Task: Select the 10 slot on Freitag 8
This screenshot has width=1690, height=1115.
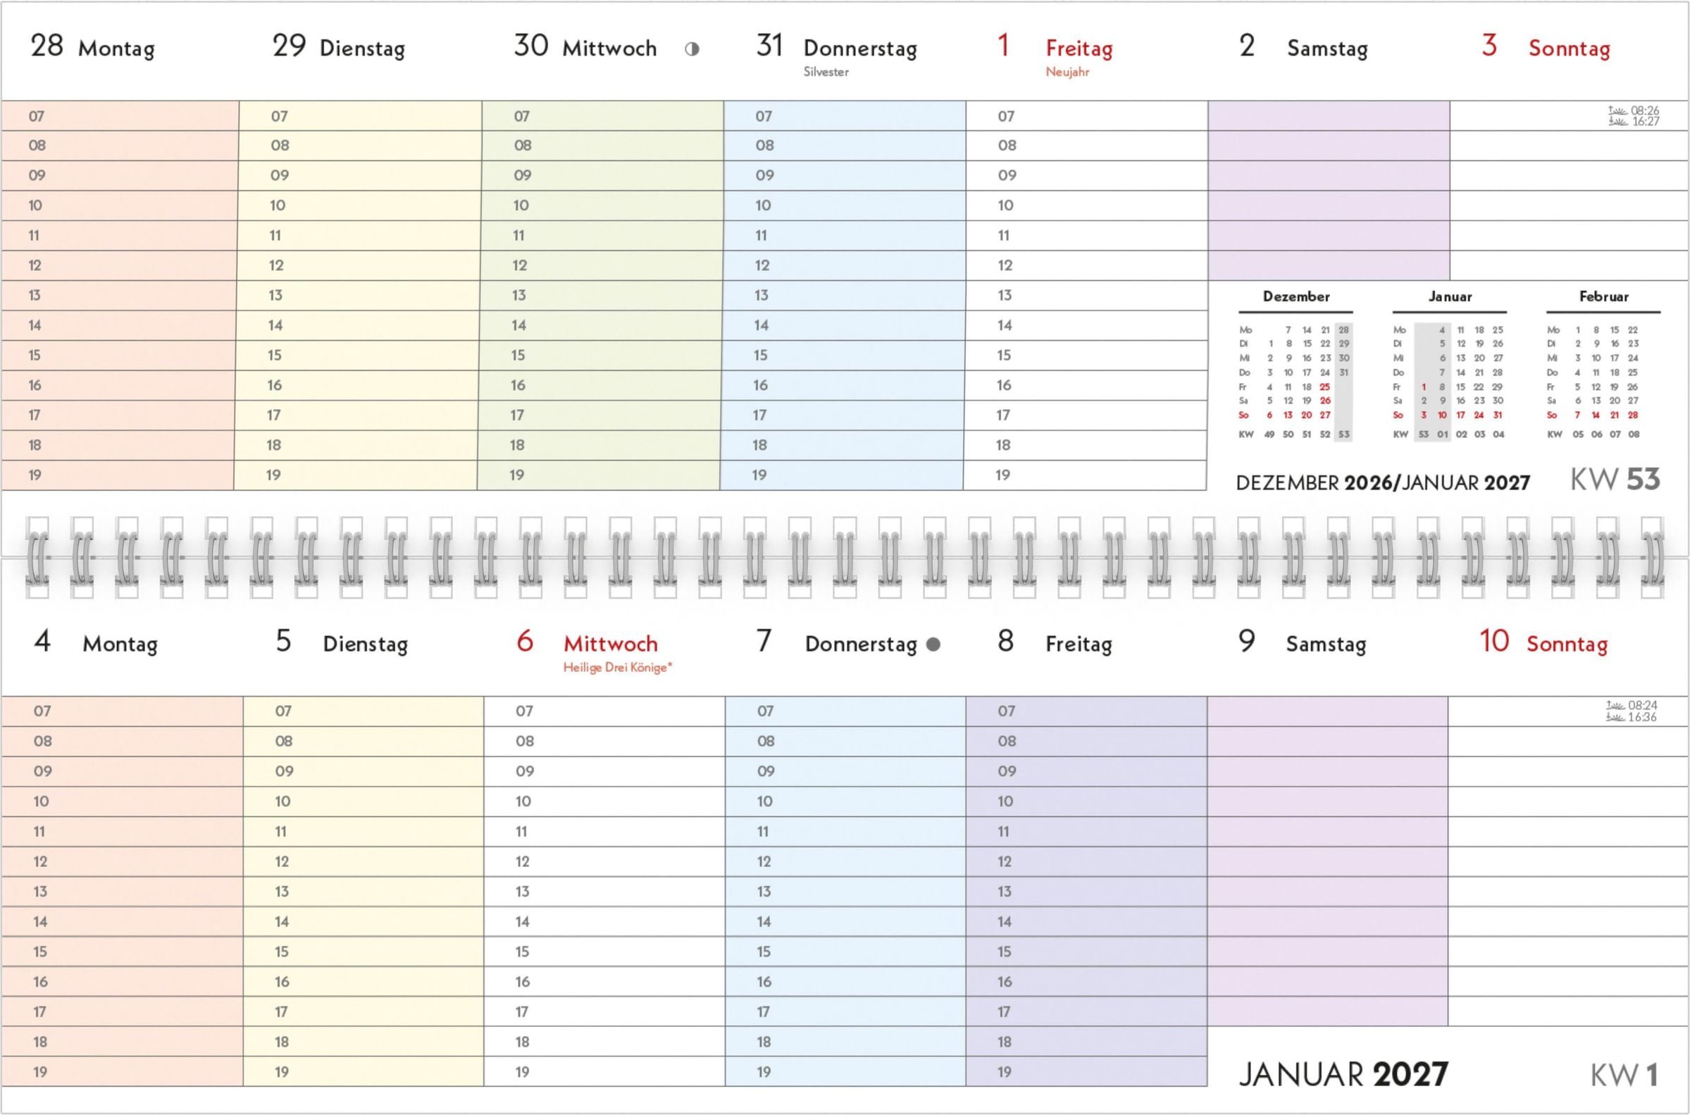Action: click(x=1086, y=802)
